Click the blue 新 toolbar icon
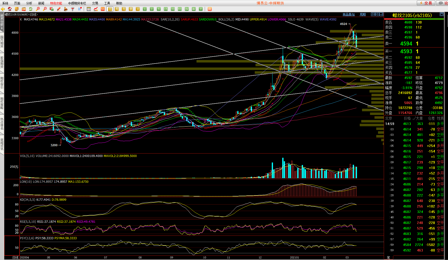 tap(80, 9)
